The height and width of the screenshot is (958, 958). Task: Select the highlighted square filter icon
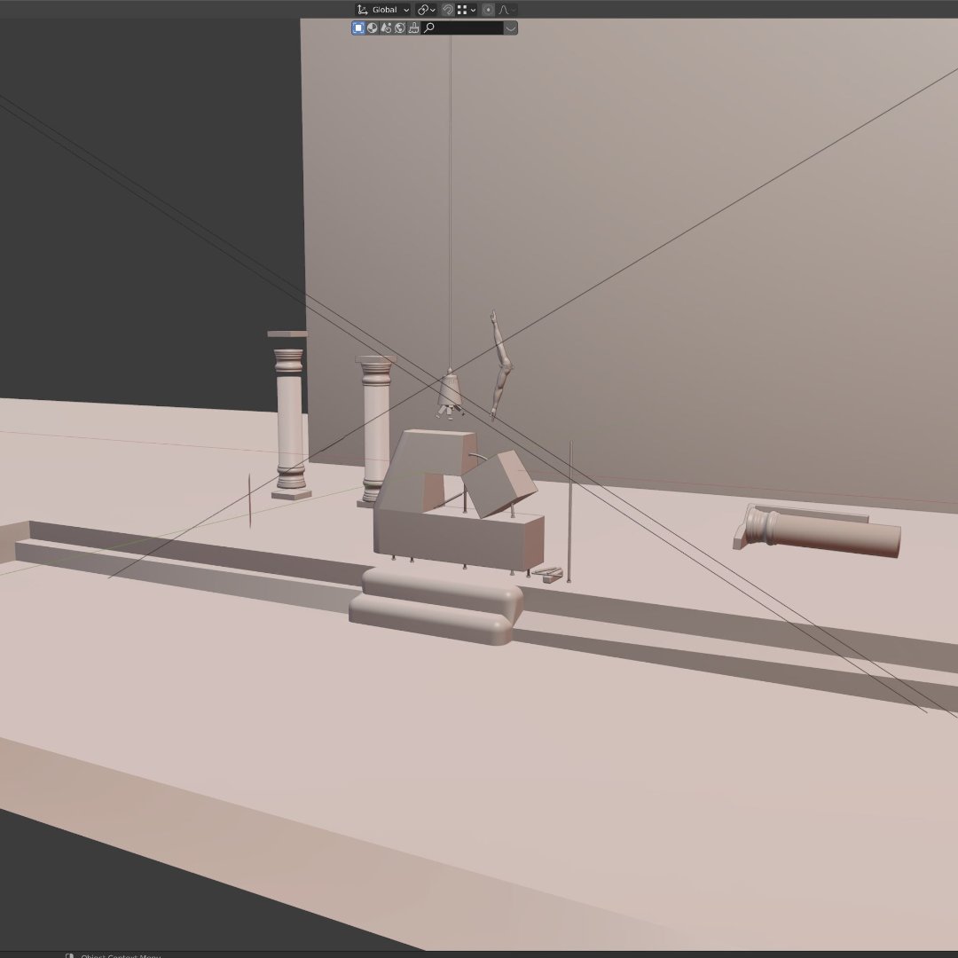pyautogui.click(x=358, y=27)
